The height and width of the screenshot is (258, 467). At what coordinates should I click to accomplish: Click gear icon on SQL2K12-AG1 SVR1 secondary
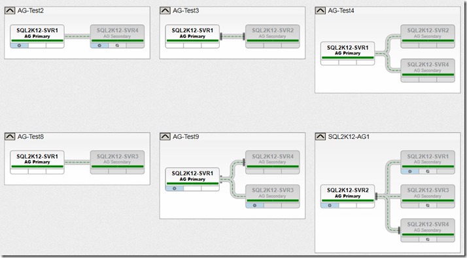point(410,172)
